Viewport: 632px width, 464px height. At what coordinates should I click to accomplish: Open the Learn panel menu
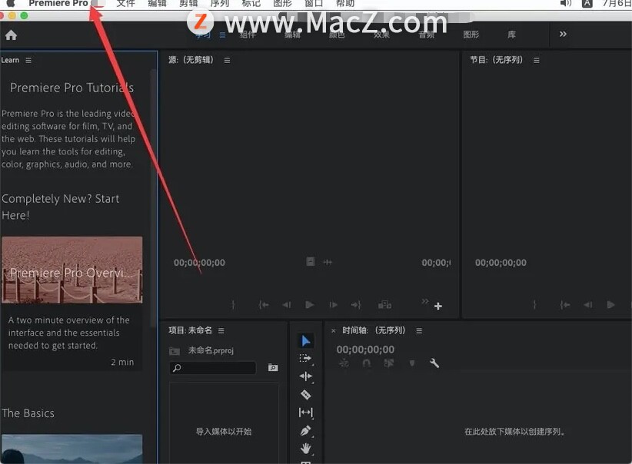tap(28, 60)
